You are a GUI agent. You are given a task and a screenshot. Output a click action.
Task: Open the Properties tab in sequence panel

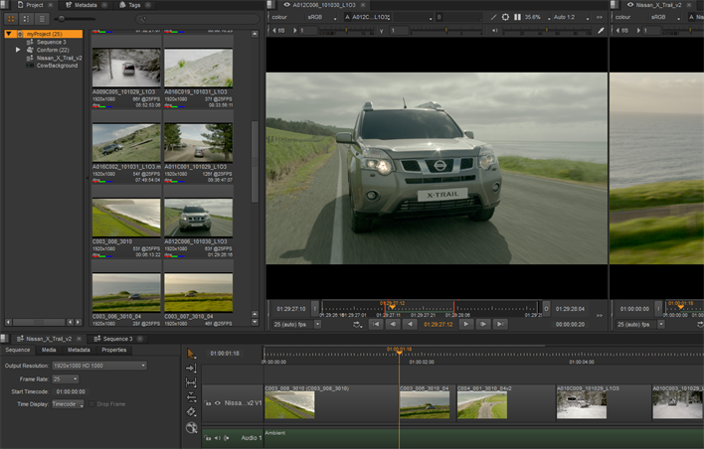point(113,350)
